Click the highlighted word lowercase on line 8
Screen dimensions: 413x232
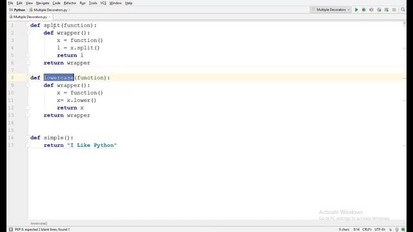point(59,77)
